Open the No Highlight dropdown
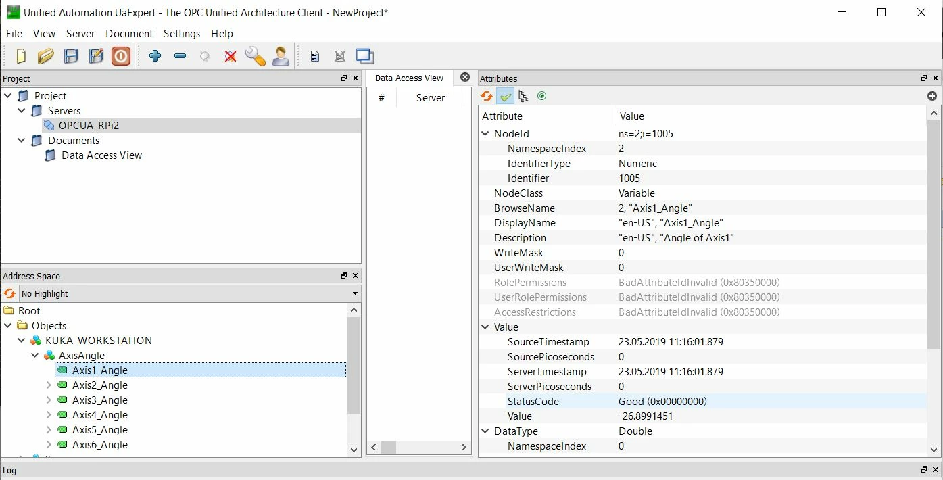Viewport: 943px width, 480px height. (x=190, y=293)
